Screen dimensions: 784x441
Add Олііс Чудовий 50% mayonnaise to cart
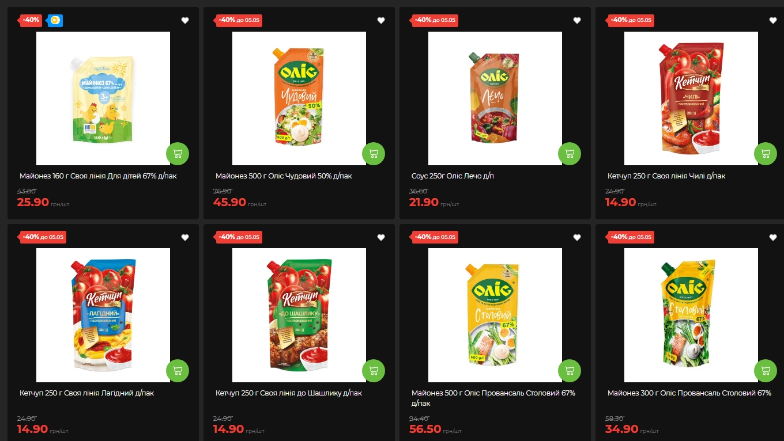point(374,154)
